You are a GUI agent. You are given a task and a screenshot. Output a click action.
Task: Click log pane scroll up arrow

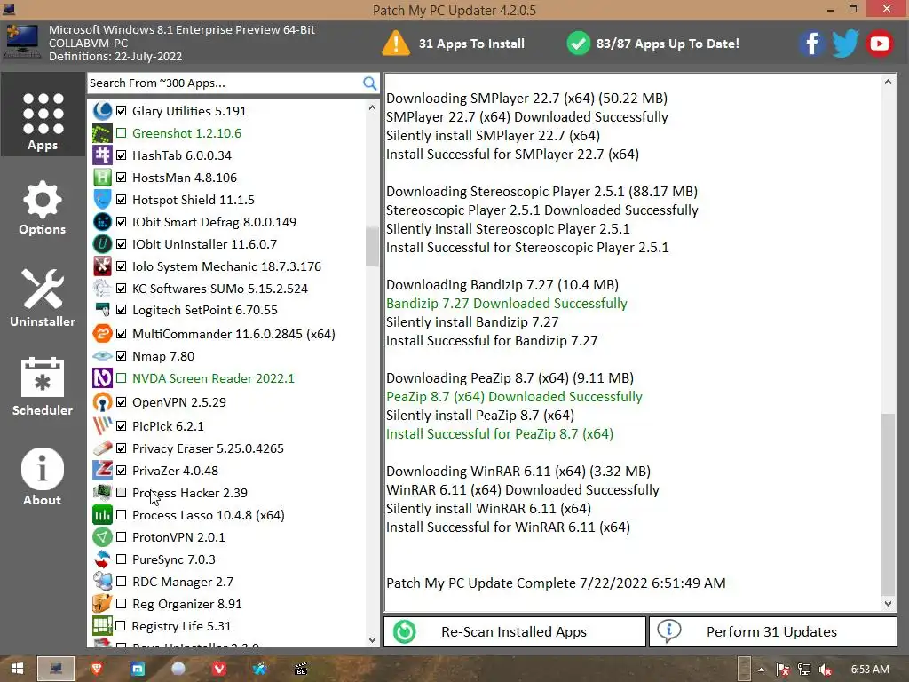click(x=888, y=83)
